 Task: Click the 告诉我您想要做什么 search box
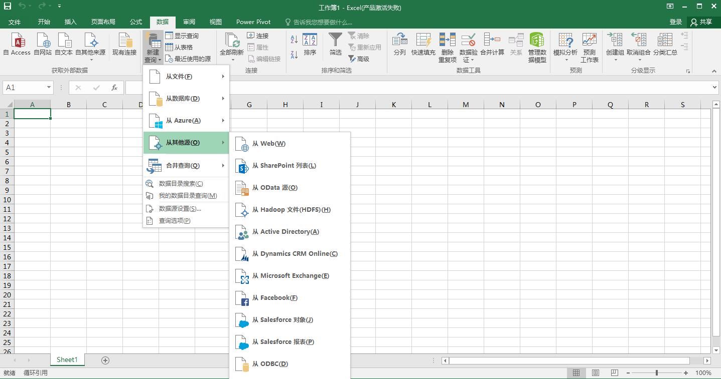click(319, 22)
